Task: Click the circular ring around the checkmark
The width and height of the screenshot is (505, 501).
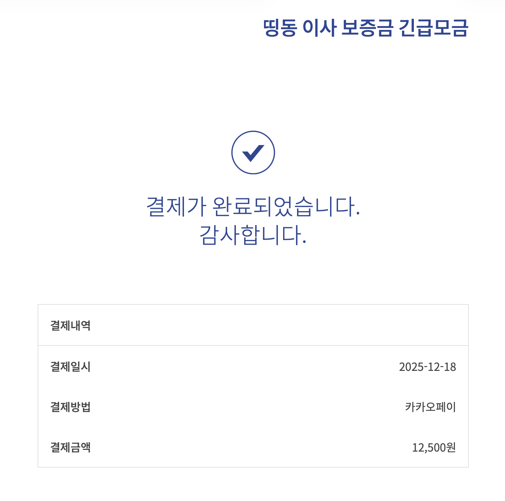Action: point(253,132)
